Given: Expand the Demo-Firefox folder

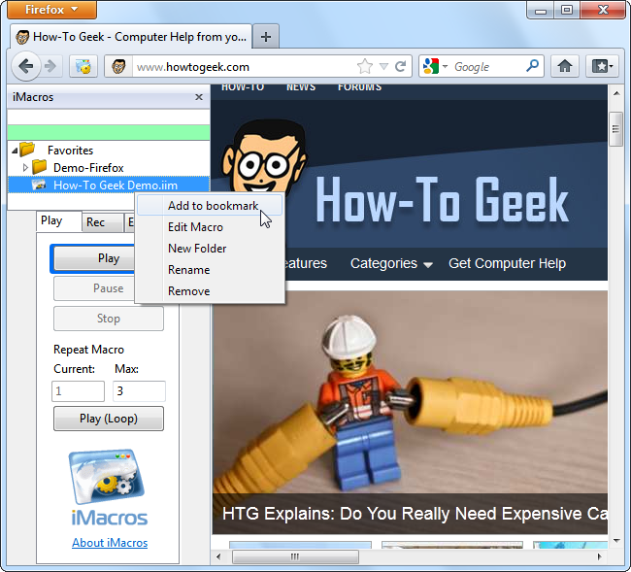Looking at the screenshot, I should click(25, 167).
